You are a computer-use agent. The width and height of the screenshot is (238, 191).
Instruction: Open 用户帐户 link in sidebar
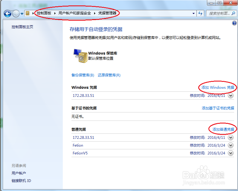point(19,173)
